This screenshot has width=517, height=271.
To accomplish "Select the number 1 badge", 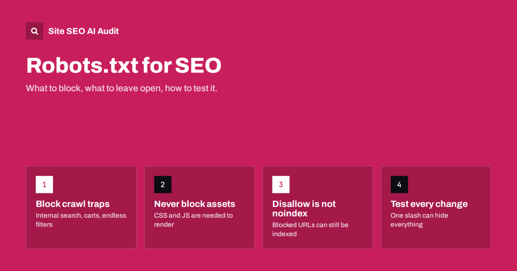I will coord(44,184).
